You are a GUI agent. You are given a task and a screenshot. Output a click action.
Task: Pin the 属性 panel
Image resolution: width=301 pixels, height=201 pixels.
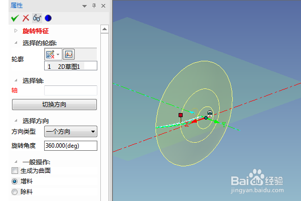coord(94,6)
